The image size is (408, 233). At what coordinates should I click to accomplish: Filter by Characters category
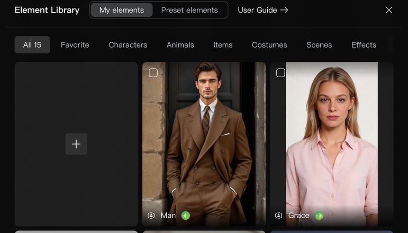pos(128,45)
